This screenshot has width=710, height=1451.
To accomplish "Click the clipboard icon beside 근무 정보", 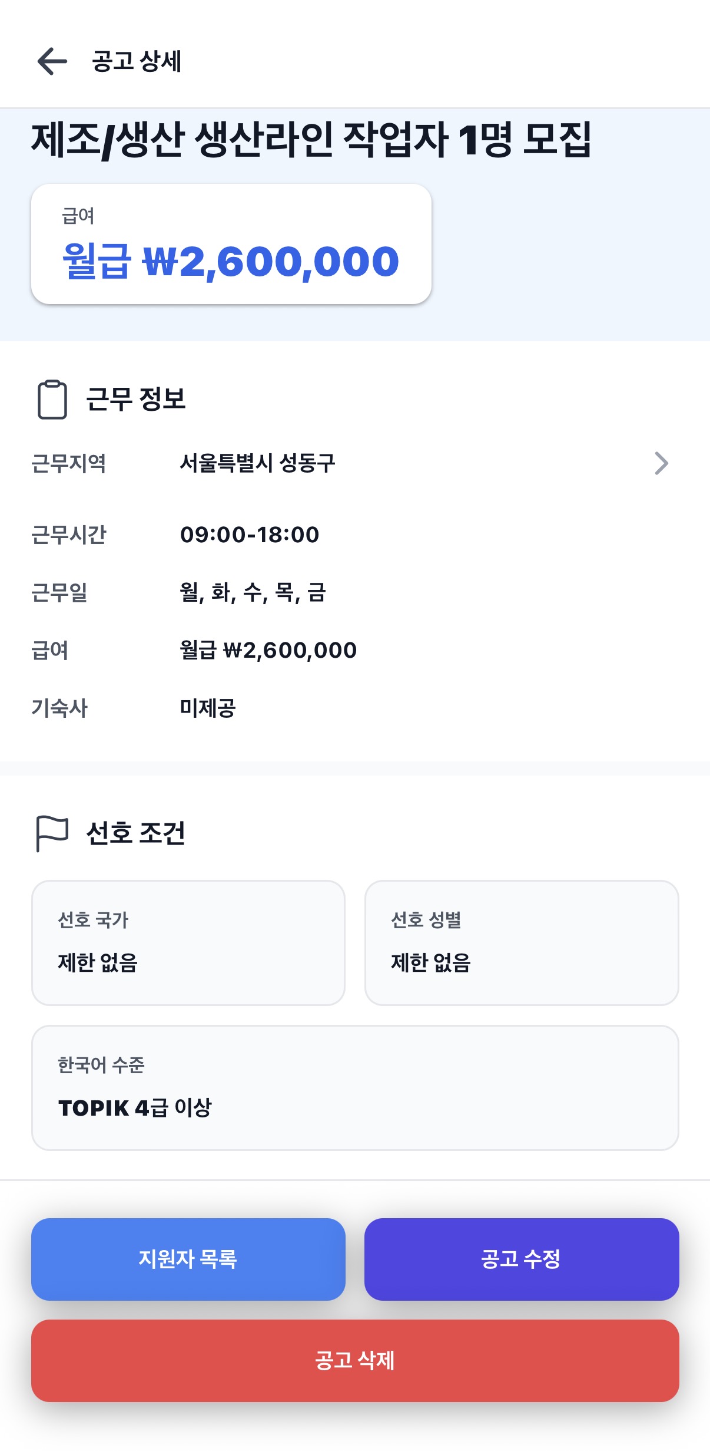I will pos(52,400).
